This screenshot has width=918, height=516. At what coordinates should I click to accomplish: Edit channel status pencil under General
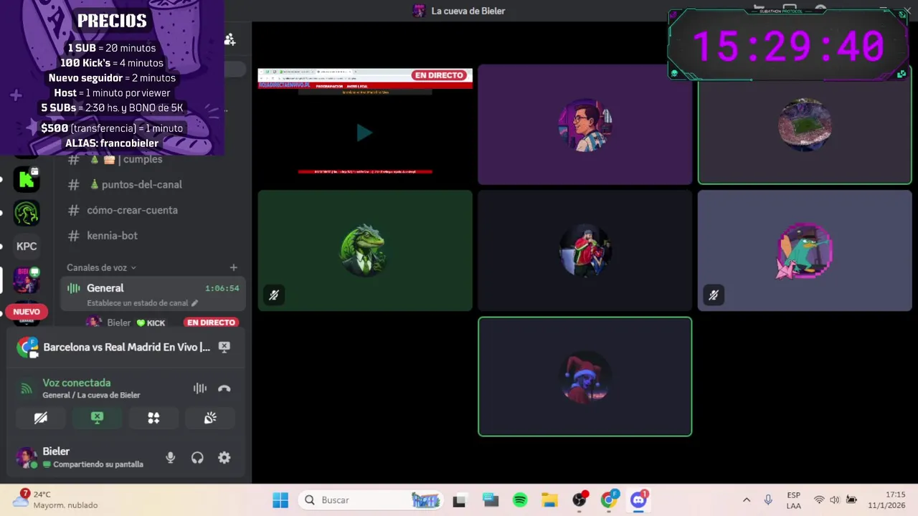click(x=194, y=303)
